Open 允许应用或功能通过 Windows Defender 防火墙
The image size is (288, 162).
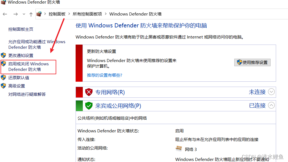point(37,45)
